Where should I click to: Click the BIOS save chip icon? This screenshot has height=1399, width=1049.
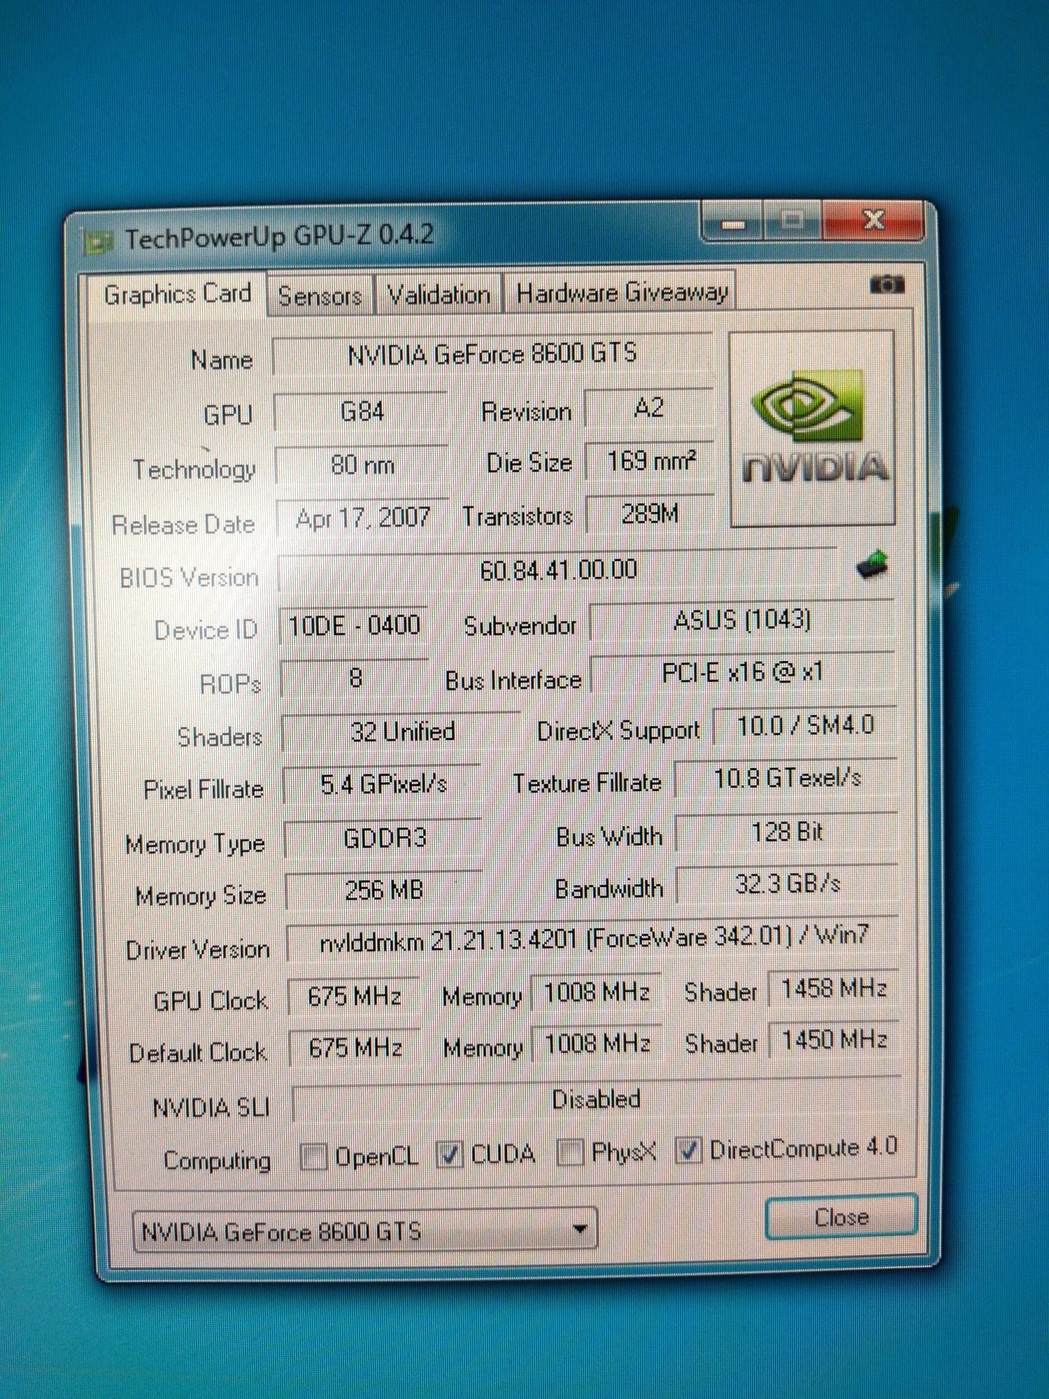[x=873, y=564]
